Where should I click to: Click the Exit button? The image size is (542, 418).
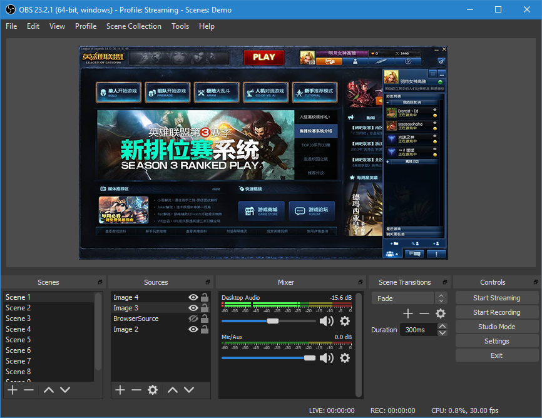(x=497, y=355)
